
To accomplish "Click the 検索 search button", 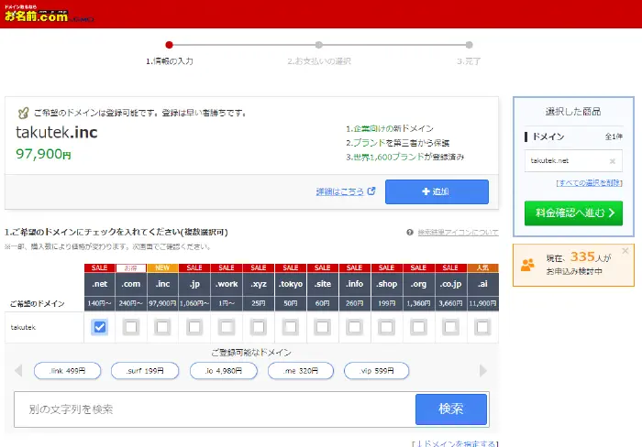I will 451,409.
